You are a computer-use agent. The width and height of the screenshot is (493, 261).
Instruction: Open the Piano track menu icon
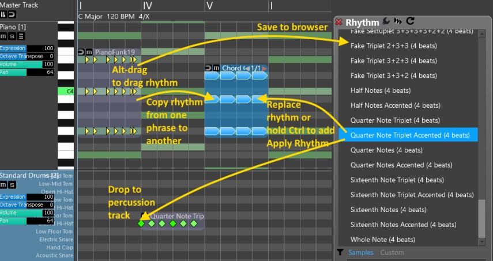(20, 36)
